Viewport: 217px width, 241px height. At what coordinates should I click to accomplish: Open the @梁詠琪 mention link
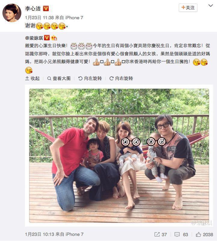pyautogui.click(x=34, y=38)
